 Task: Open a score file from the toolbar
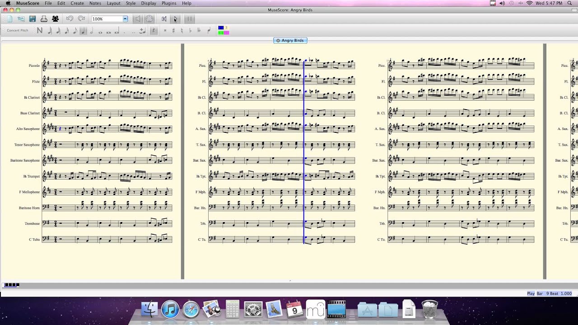pos(21,19)
